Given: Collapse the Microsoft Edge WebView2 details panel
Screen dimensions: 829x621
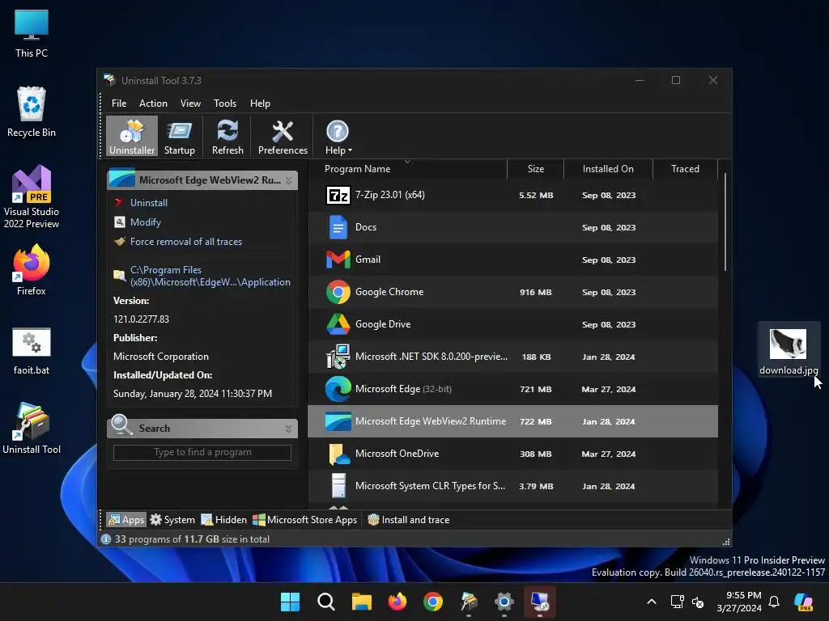Looking at the screenshot, I should pyautogui.click(x=289, y=180).
